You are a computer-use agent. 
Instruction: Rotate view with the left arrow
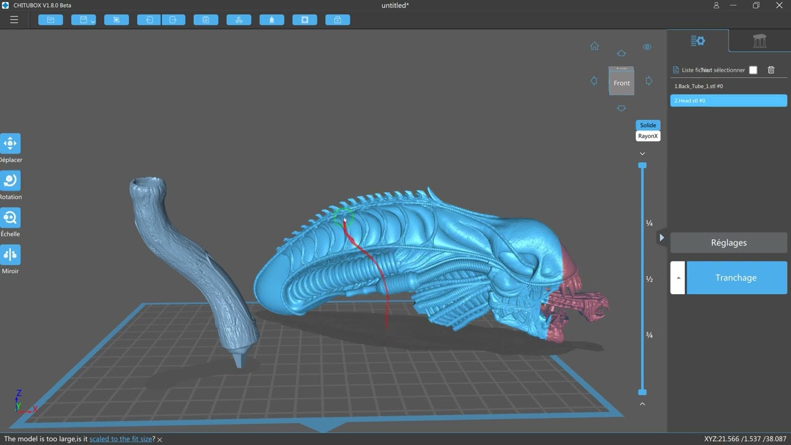[594, 81]
